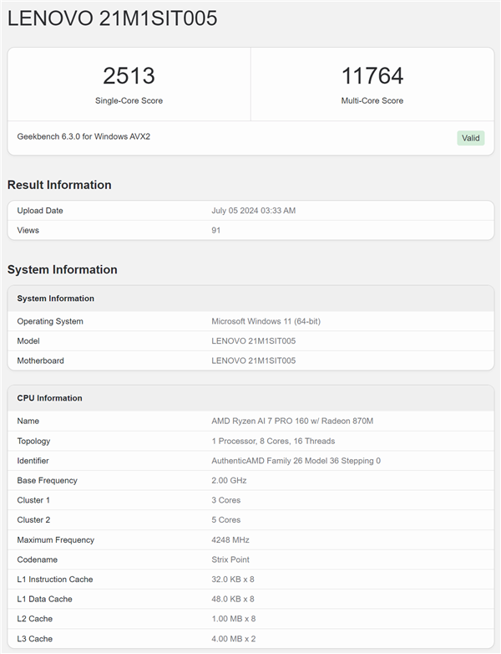Click the Single-Core Score value 2513

pyautogui.click(x=129, y=76)
